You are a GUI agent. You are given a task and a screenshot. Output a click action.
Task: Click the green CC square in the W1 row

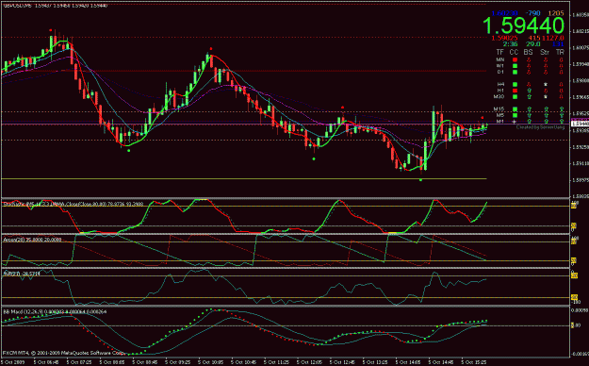[x=515, y=66]
